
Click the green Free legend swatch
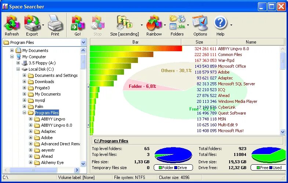click(258, 168)
